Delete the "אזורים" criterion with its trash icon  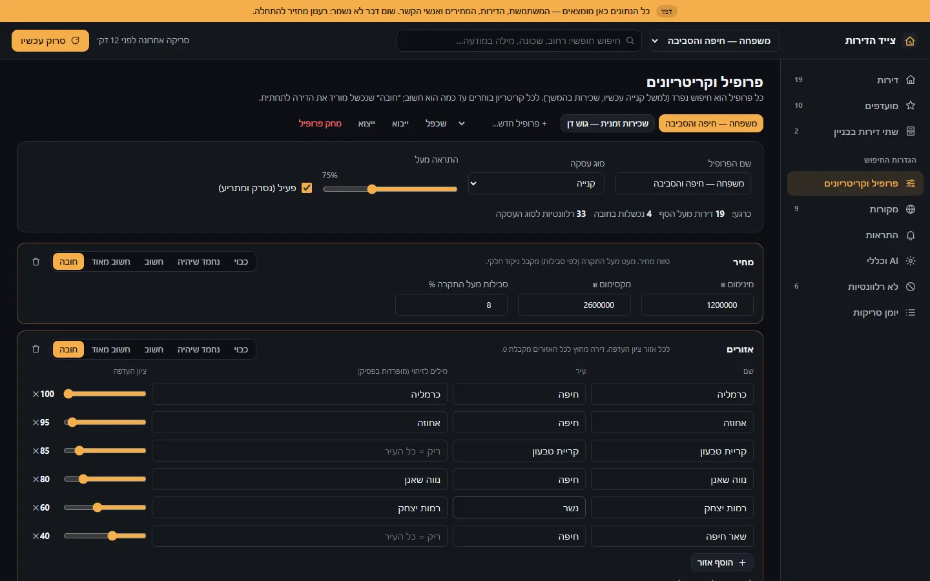pos(36,349)
